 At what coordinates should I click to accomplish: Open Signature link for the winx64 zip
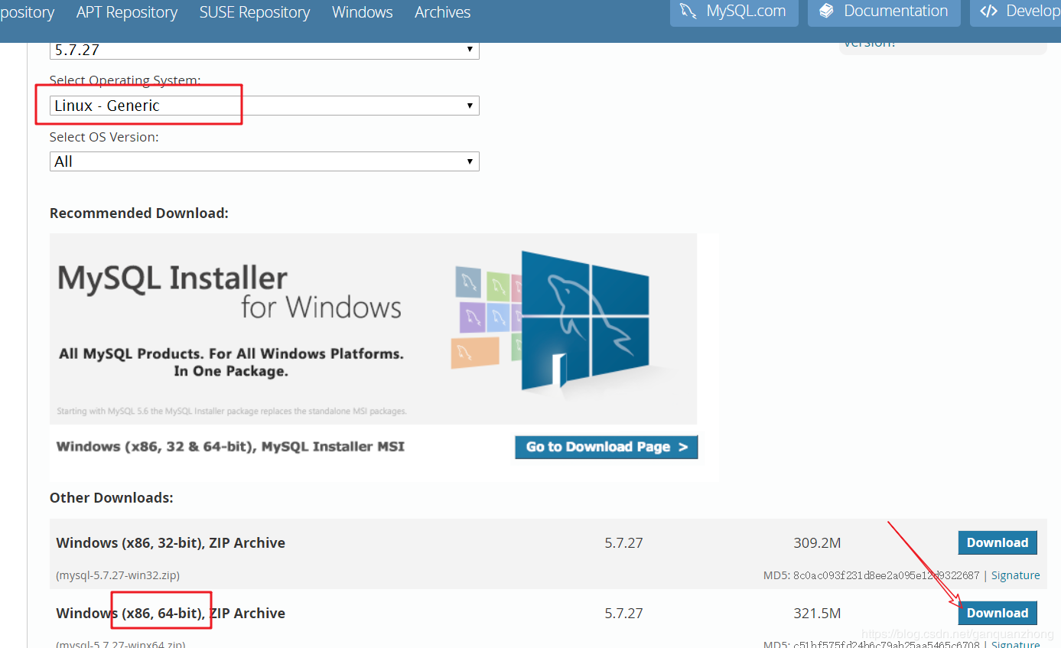(1015, 644)
